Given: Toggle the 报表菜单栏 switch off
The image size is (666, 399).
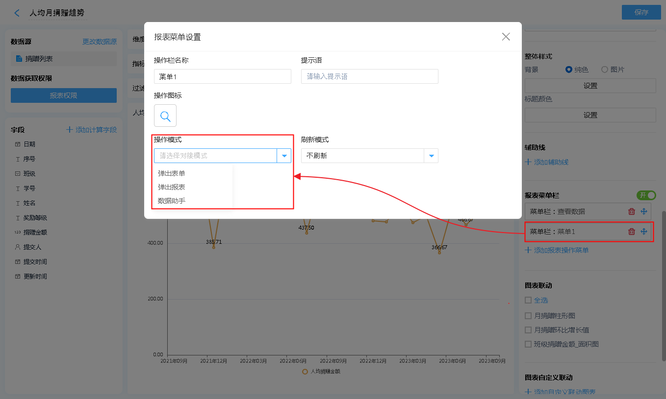Looking at the screenshot, I should 646,195.
